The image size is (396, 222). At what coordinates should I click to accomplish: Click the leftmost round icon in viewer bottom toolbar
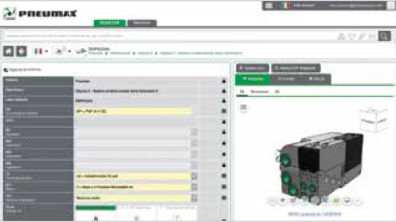272,200
